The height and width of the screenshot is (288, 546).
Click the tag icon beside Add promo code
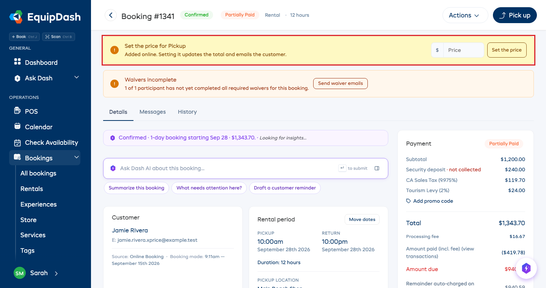(x=408, y=201)
